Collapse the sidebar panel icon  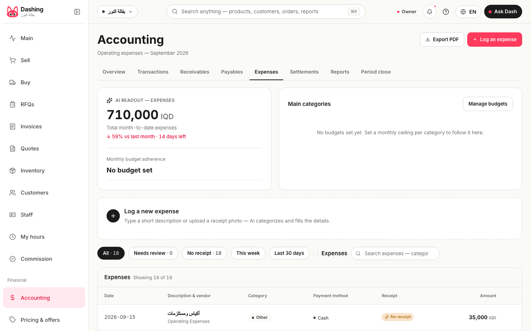(77, 12)
